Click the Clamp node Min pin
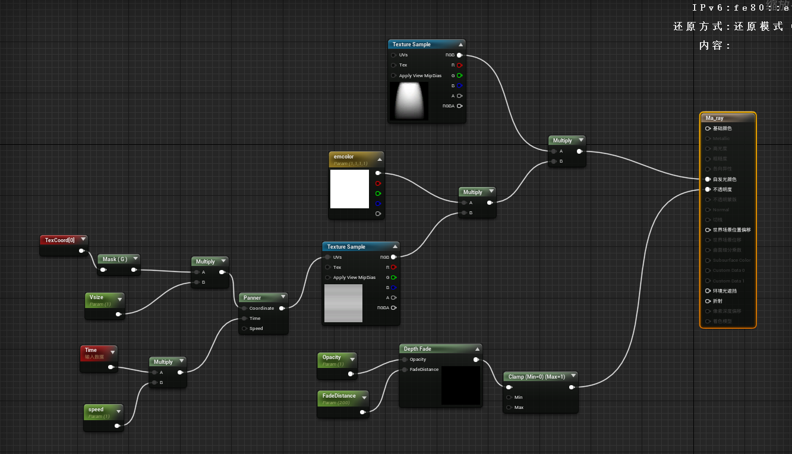 coord(509,397)
